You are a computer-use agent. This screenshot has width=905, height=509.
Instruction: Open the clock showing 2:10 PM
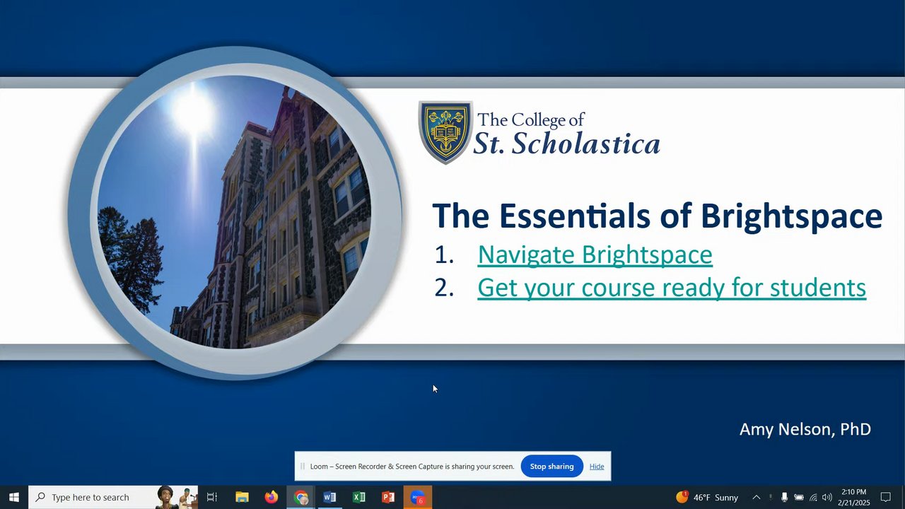point(853,497)
